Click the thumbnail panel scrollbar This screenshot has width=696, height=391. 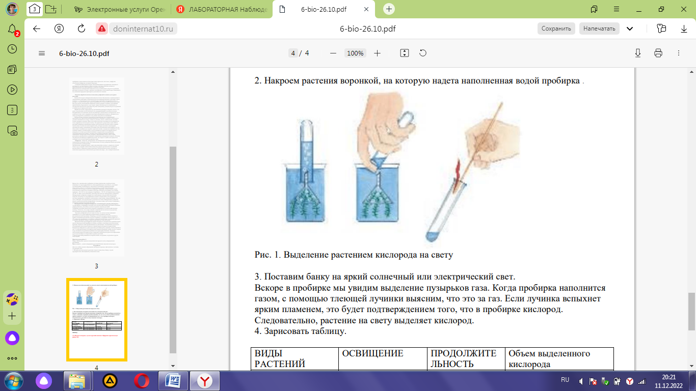point(172,249)
